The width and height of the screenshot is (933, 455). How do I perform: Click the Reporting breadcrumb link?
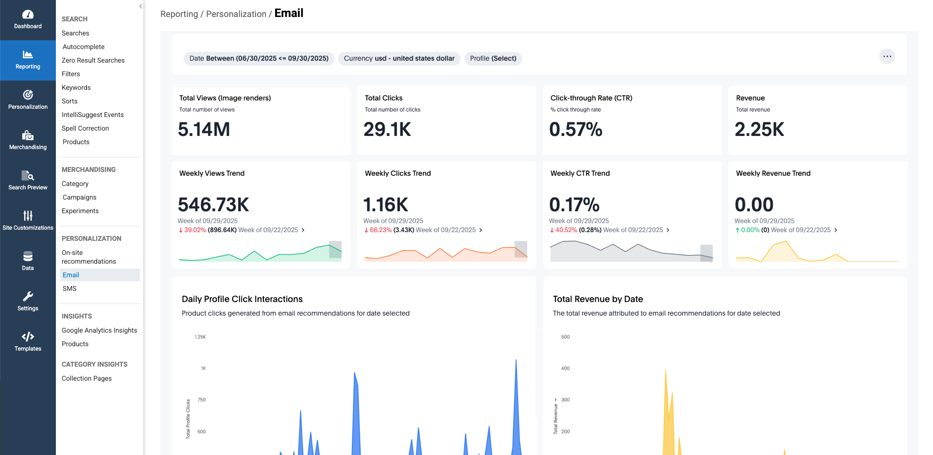(179, 14)
